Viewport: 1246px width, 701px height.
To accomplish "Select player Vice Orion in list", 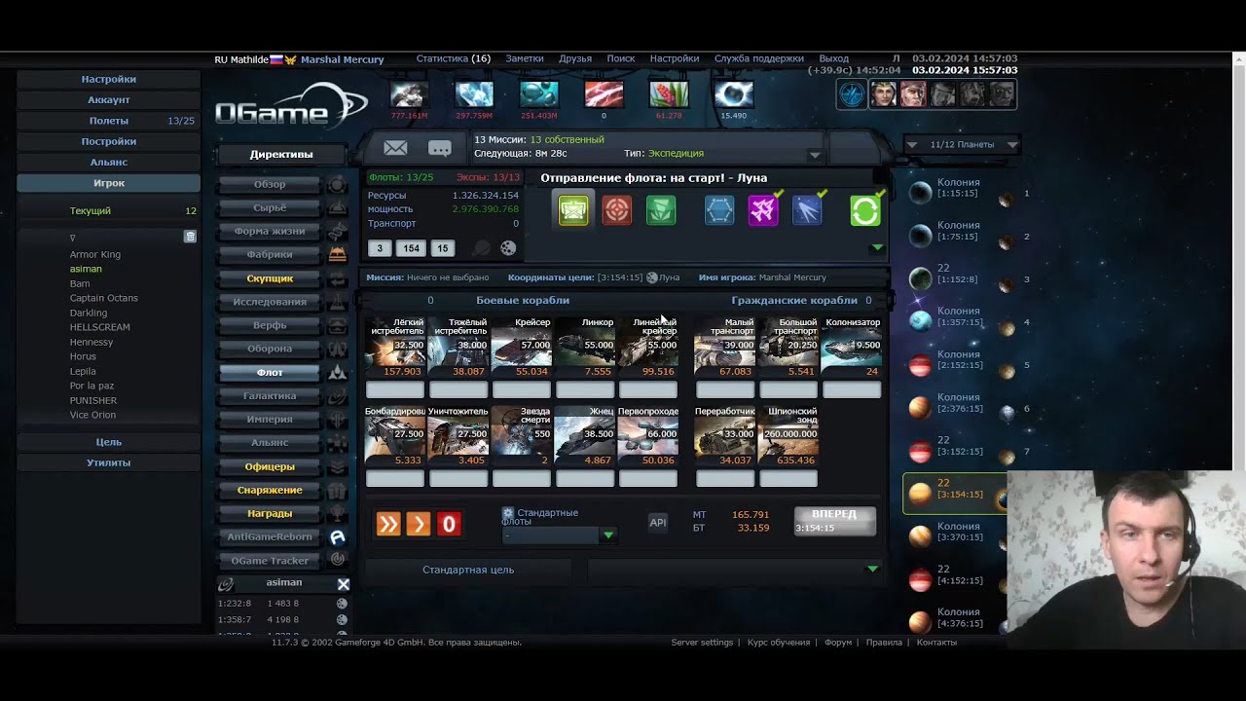I will (x=92, y=415).
